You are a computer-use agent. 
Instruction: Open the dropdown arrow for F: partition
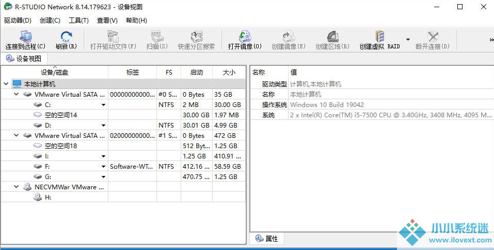coord(103,167)
